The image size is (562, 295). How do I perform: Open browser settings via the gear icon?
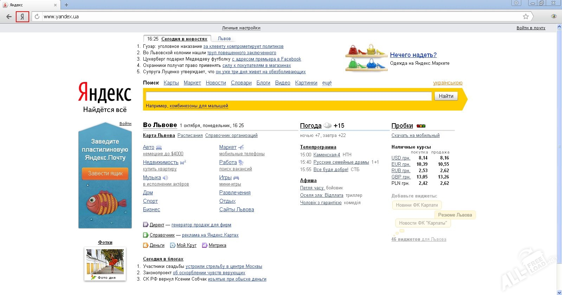point(516,3)
